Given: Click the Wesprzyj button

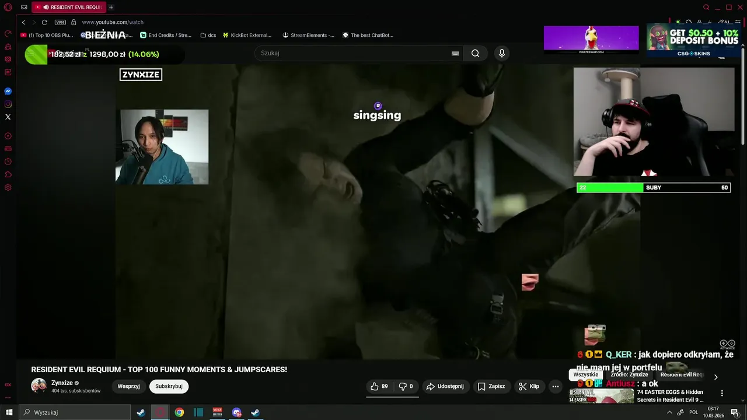Looking at the screenshot, I should 129,386.
